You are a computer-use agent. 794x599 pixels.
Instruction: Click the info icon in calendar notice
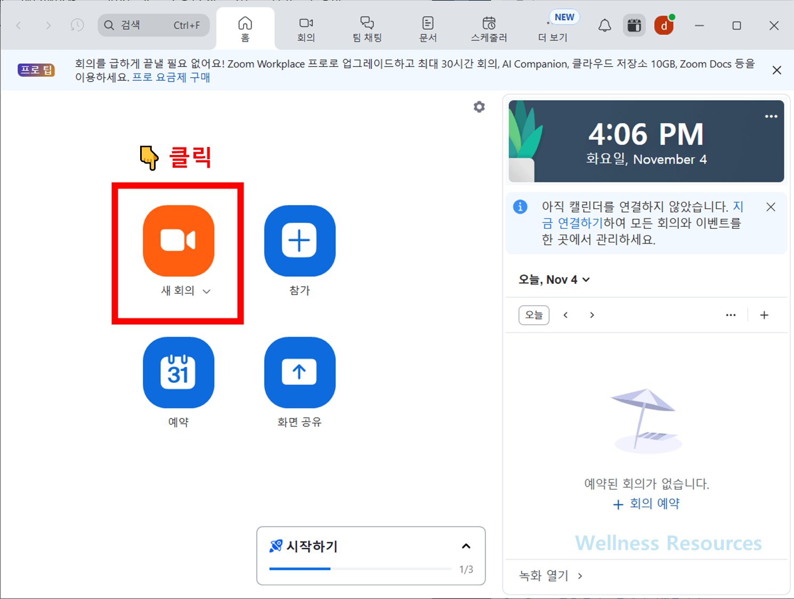pyautogui.click(x=520, y=207)
